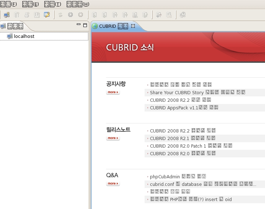
Task: Switch to the CUBRID news tab
Action: point(114,26)
